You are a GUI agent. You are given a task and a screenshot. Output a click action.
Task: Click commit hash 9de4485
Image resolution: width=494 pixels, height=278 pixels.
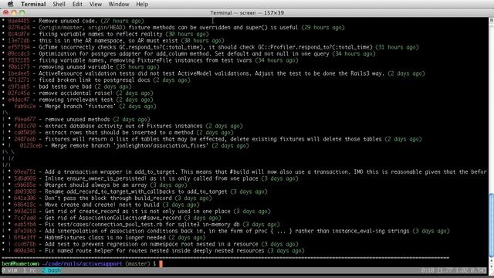[x=19, y=21]
